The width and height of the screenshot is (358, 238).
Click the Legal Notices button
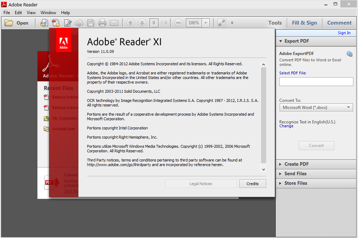(x=201, y=183)
